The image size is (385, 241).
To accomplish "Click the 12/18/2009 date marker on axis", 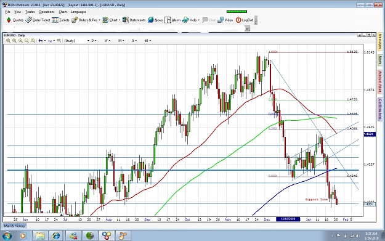I will (288, 219).
